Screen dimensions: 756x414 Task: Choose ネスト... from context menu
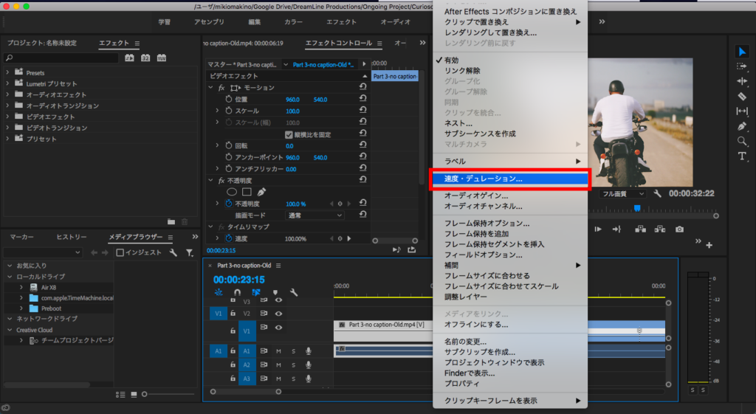pos(510,123)
